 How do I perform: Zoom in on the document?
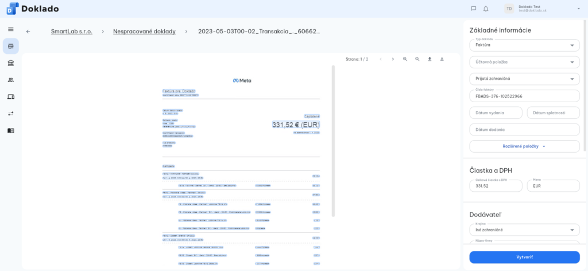tap(405, 59)
